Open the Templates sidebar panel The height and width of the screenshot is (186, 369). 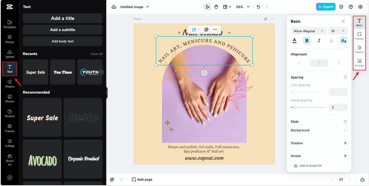click(10, 24)
